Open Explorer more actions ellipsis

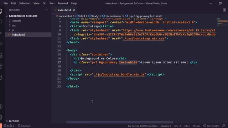46,10
